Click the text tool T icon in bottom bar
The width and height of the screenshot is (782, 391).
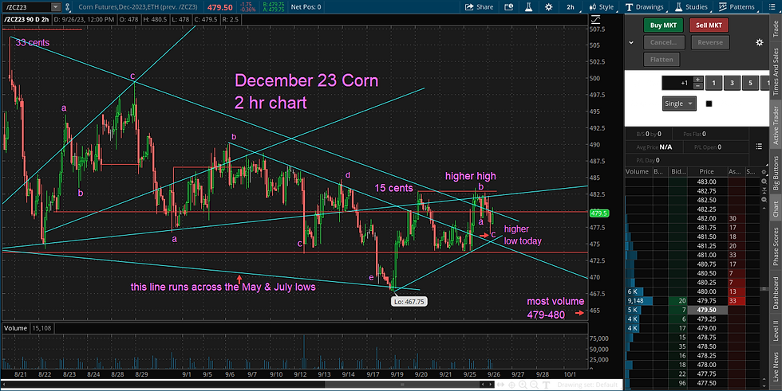[546, 385]
